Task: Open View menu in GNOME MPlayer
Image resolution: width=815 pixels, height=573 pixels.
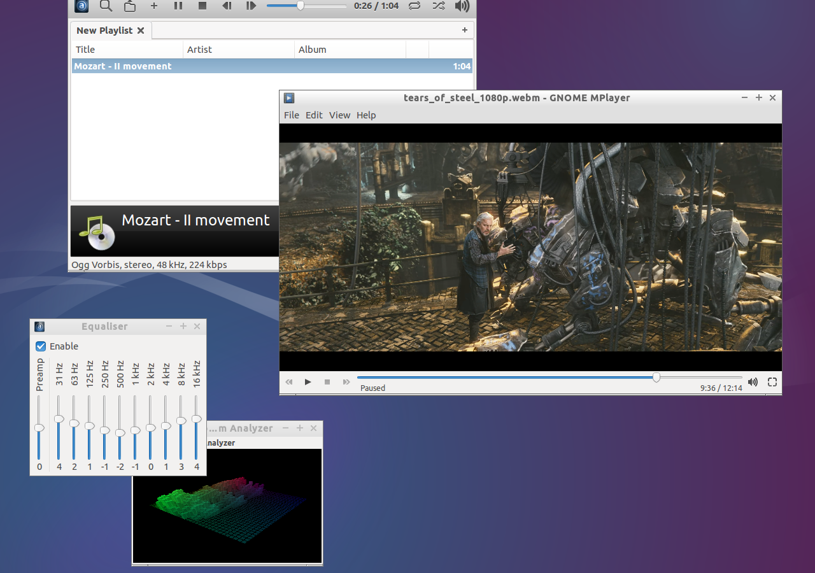Action: pos(339,115)
